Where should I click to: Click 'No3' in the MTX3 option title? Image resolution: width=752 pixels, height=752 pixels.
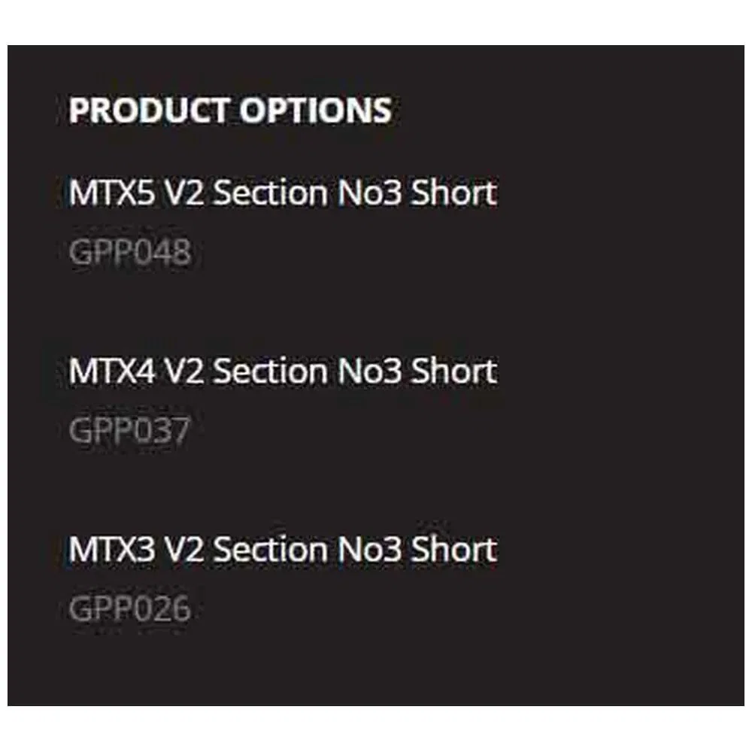369,550
